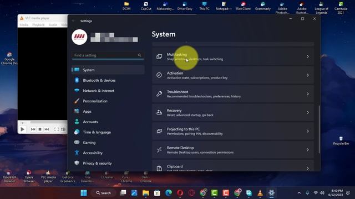Click the Troubleshoot wrench icon

tap(159, 94)
